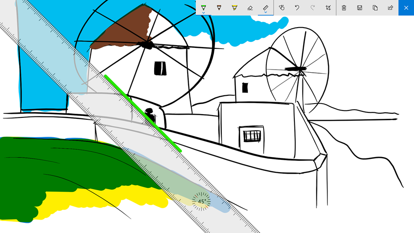
Task: Open the share options
Action: [x=391, y=7]
